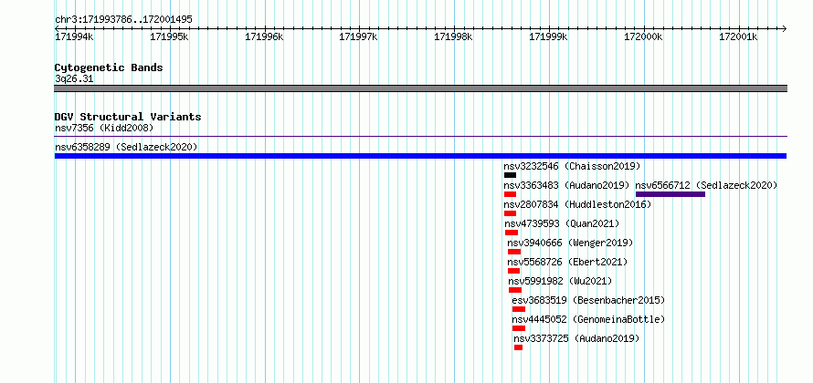Viewport: 813px width, 383px height.
Task: Open the nsv5568726 (Ebert2021) label
Action: [x=567, y=262]
